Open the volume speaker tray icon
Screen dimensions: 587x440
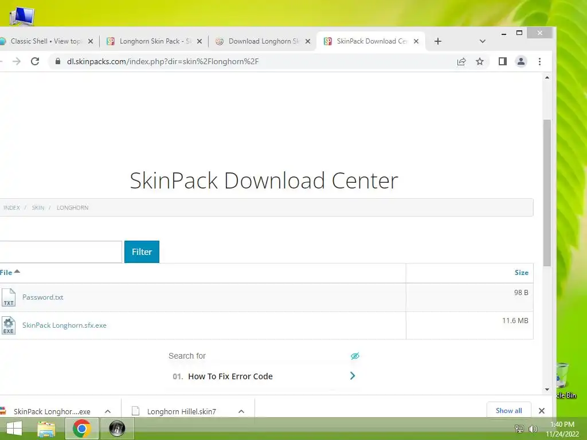(x=533, y=429)
